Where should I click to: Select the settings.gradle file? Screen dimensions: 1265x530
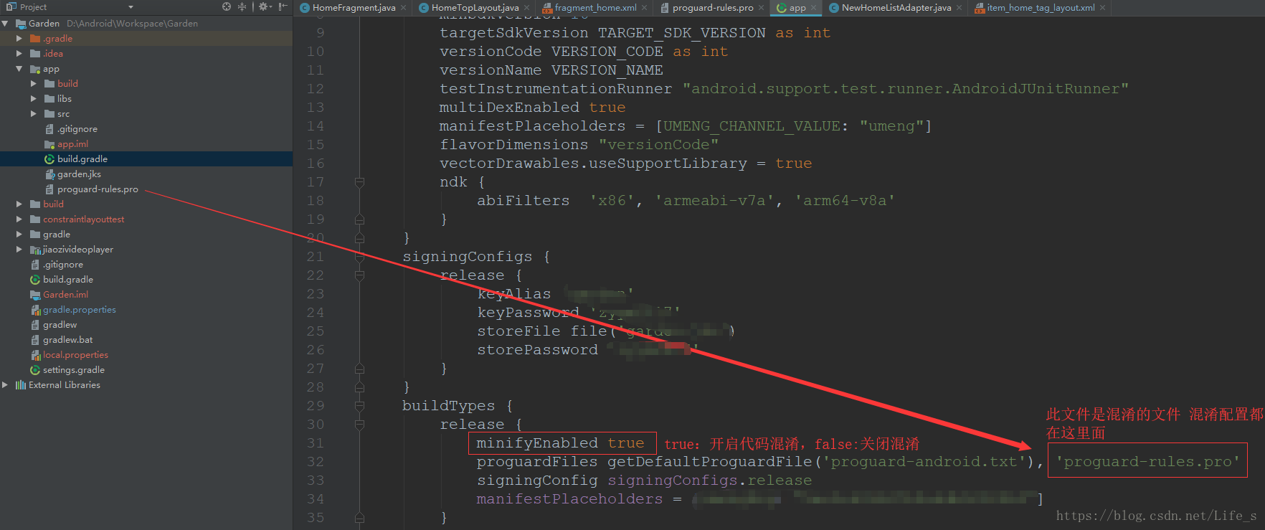[73, 370]
